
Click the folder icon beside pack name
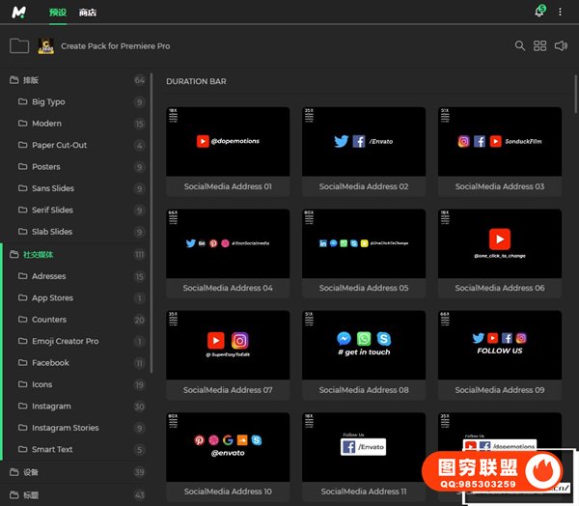(18, 45)
